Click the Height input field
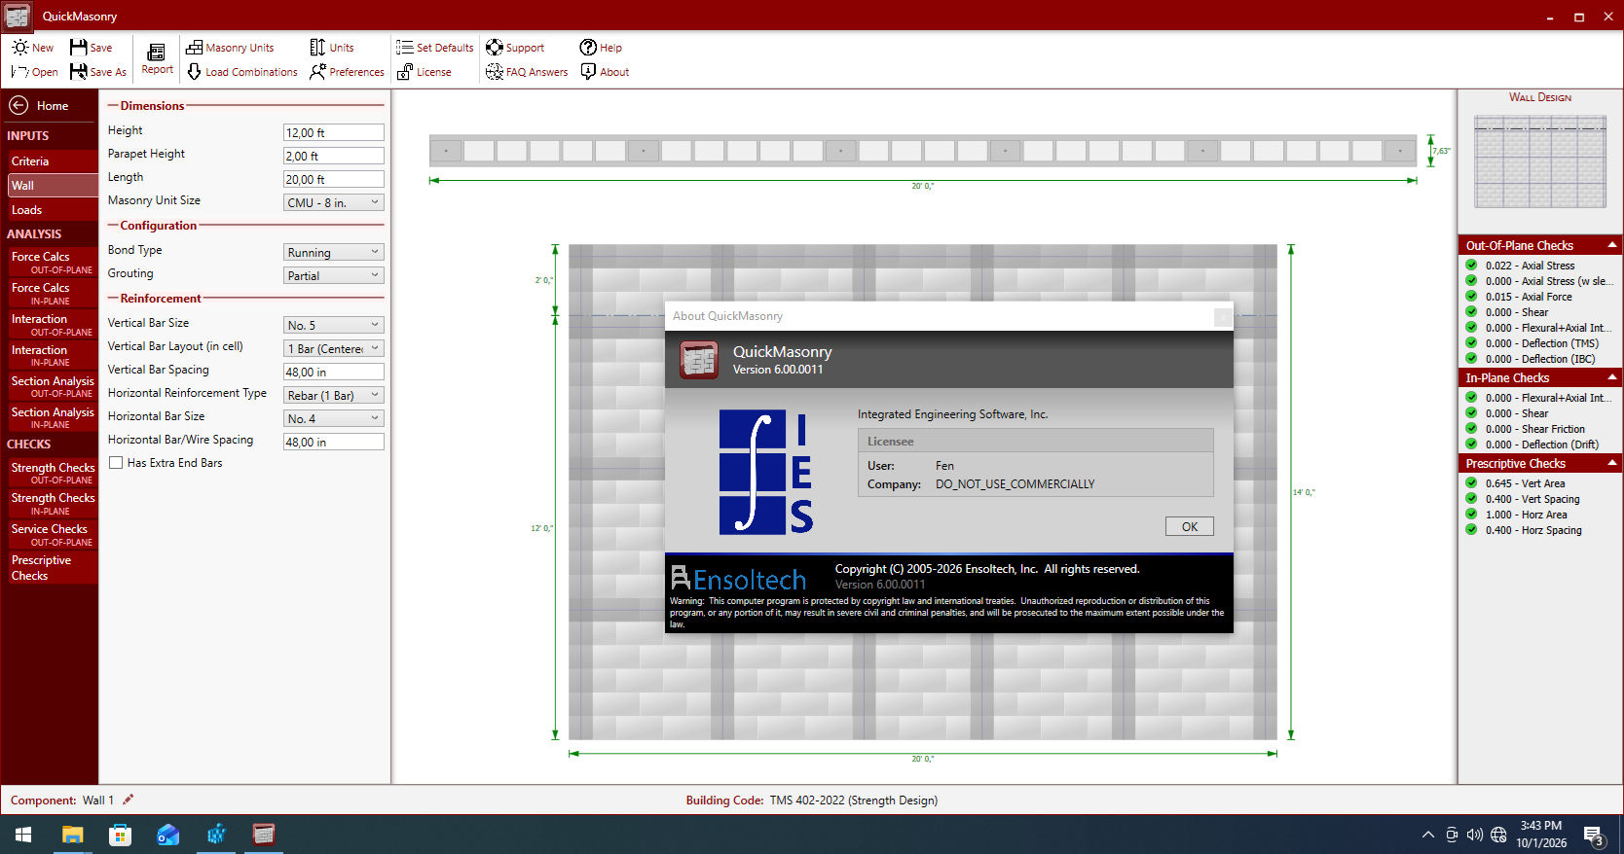This screenshot has height=854, width=1624. tap(334, 132)
